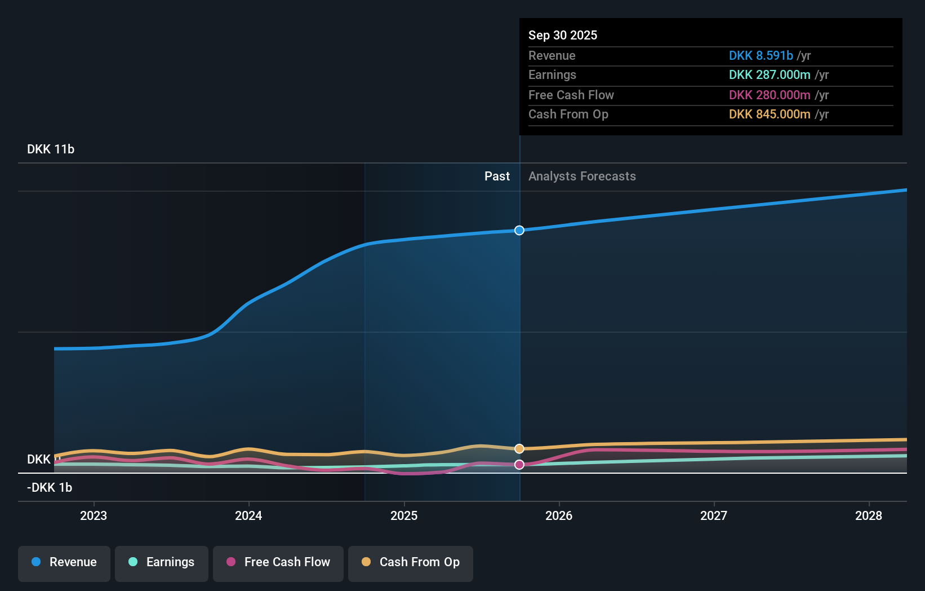Screen dimensions: 925x591
Task: Select the Revenue data point marker on the chart
Action: click(519, 230)
